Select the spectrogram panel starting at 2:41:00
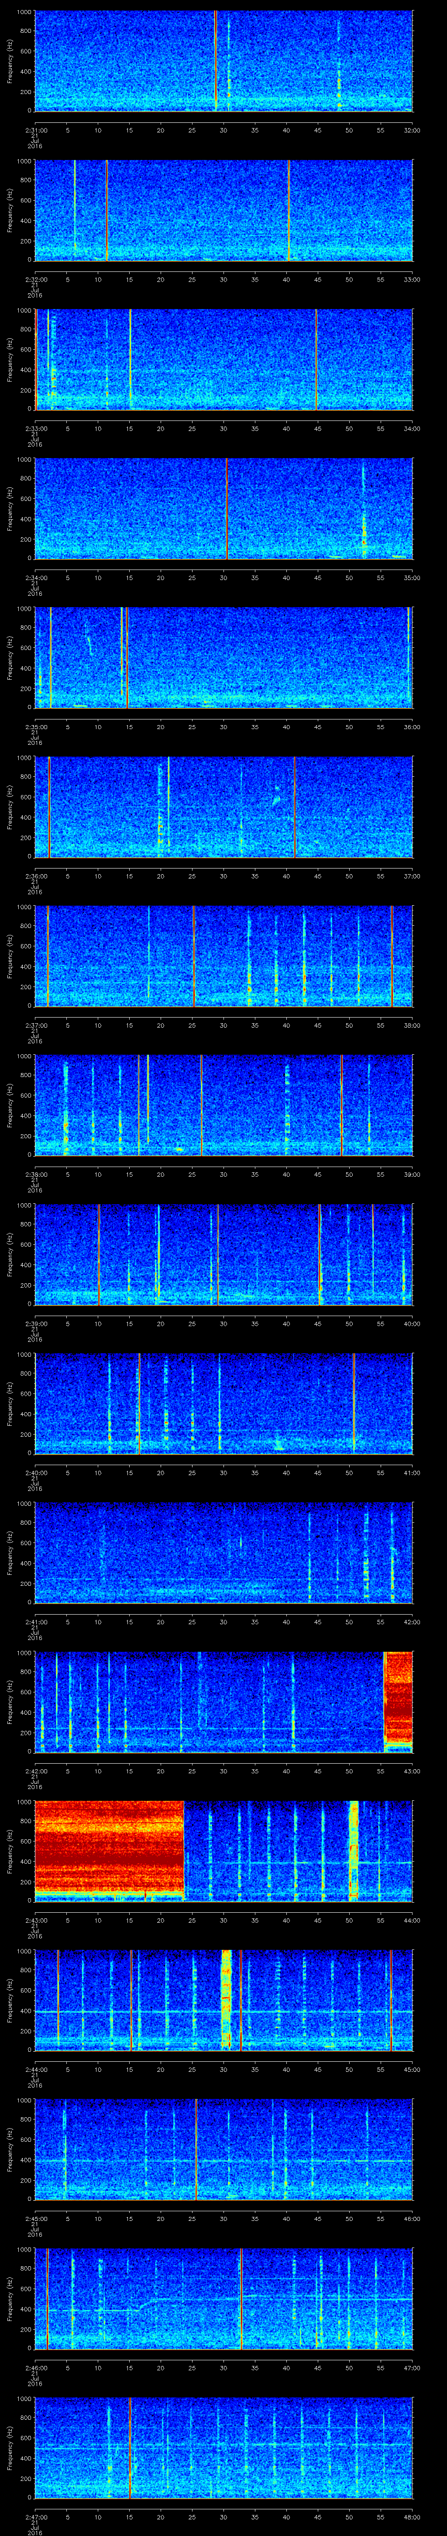This screenshot has width=447, height=2536. [x=223, y=1553]
